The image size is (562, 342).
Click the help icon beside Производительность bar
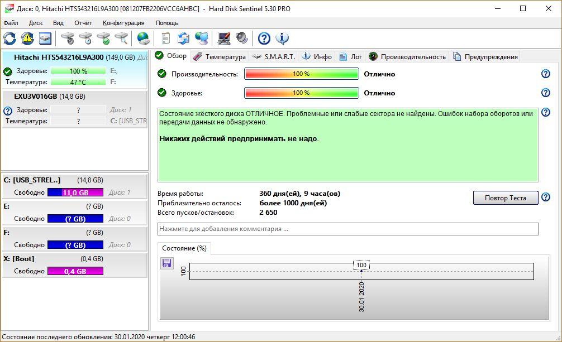click(545, 74)
